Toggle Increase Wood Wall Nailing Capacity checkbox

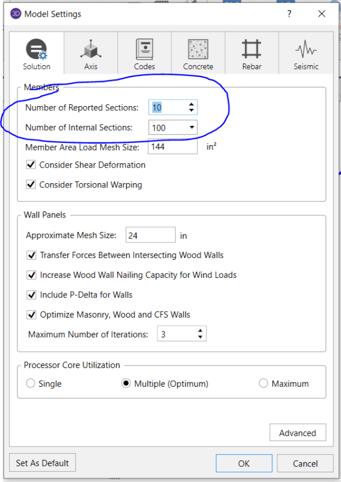[31, 275]
